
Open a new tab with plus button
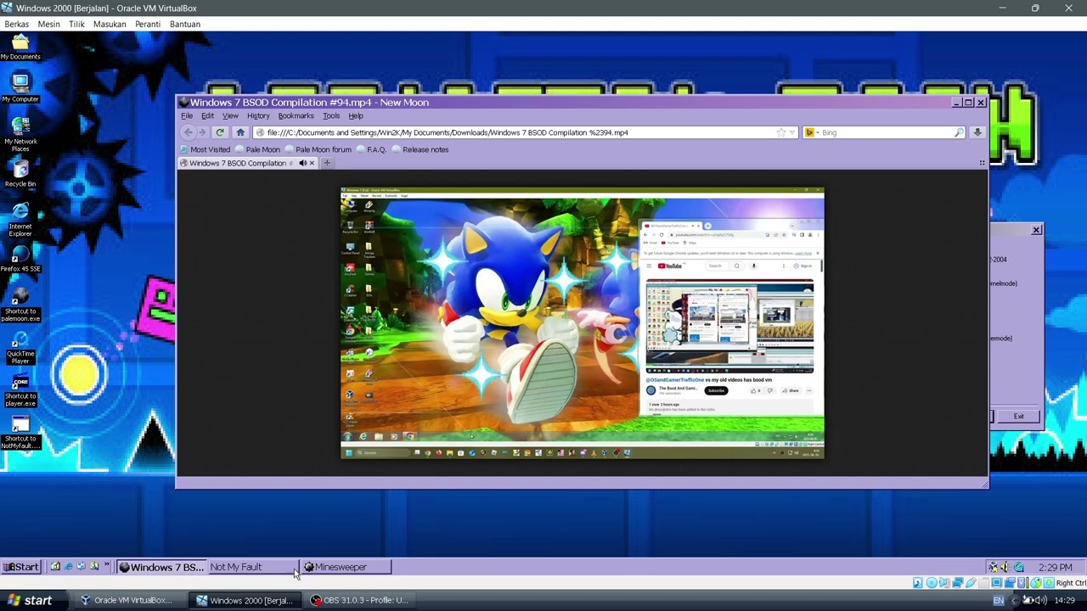327,163
